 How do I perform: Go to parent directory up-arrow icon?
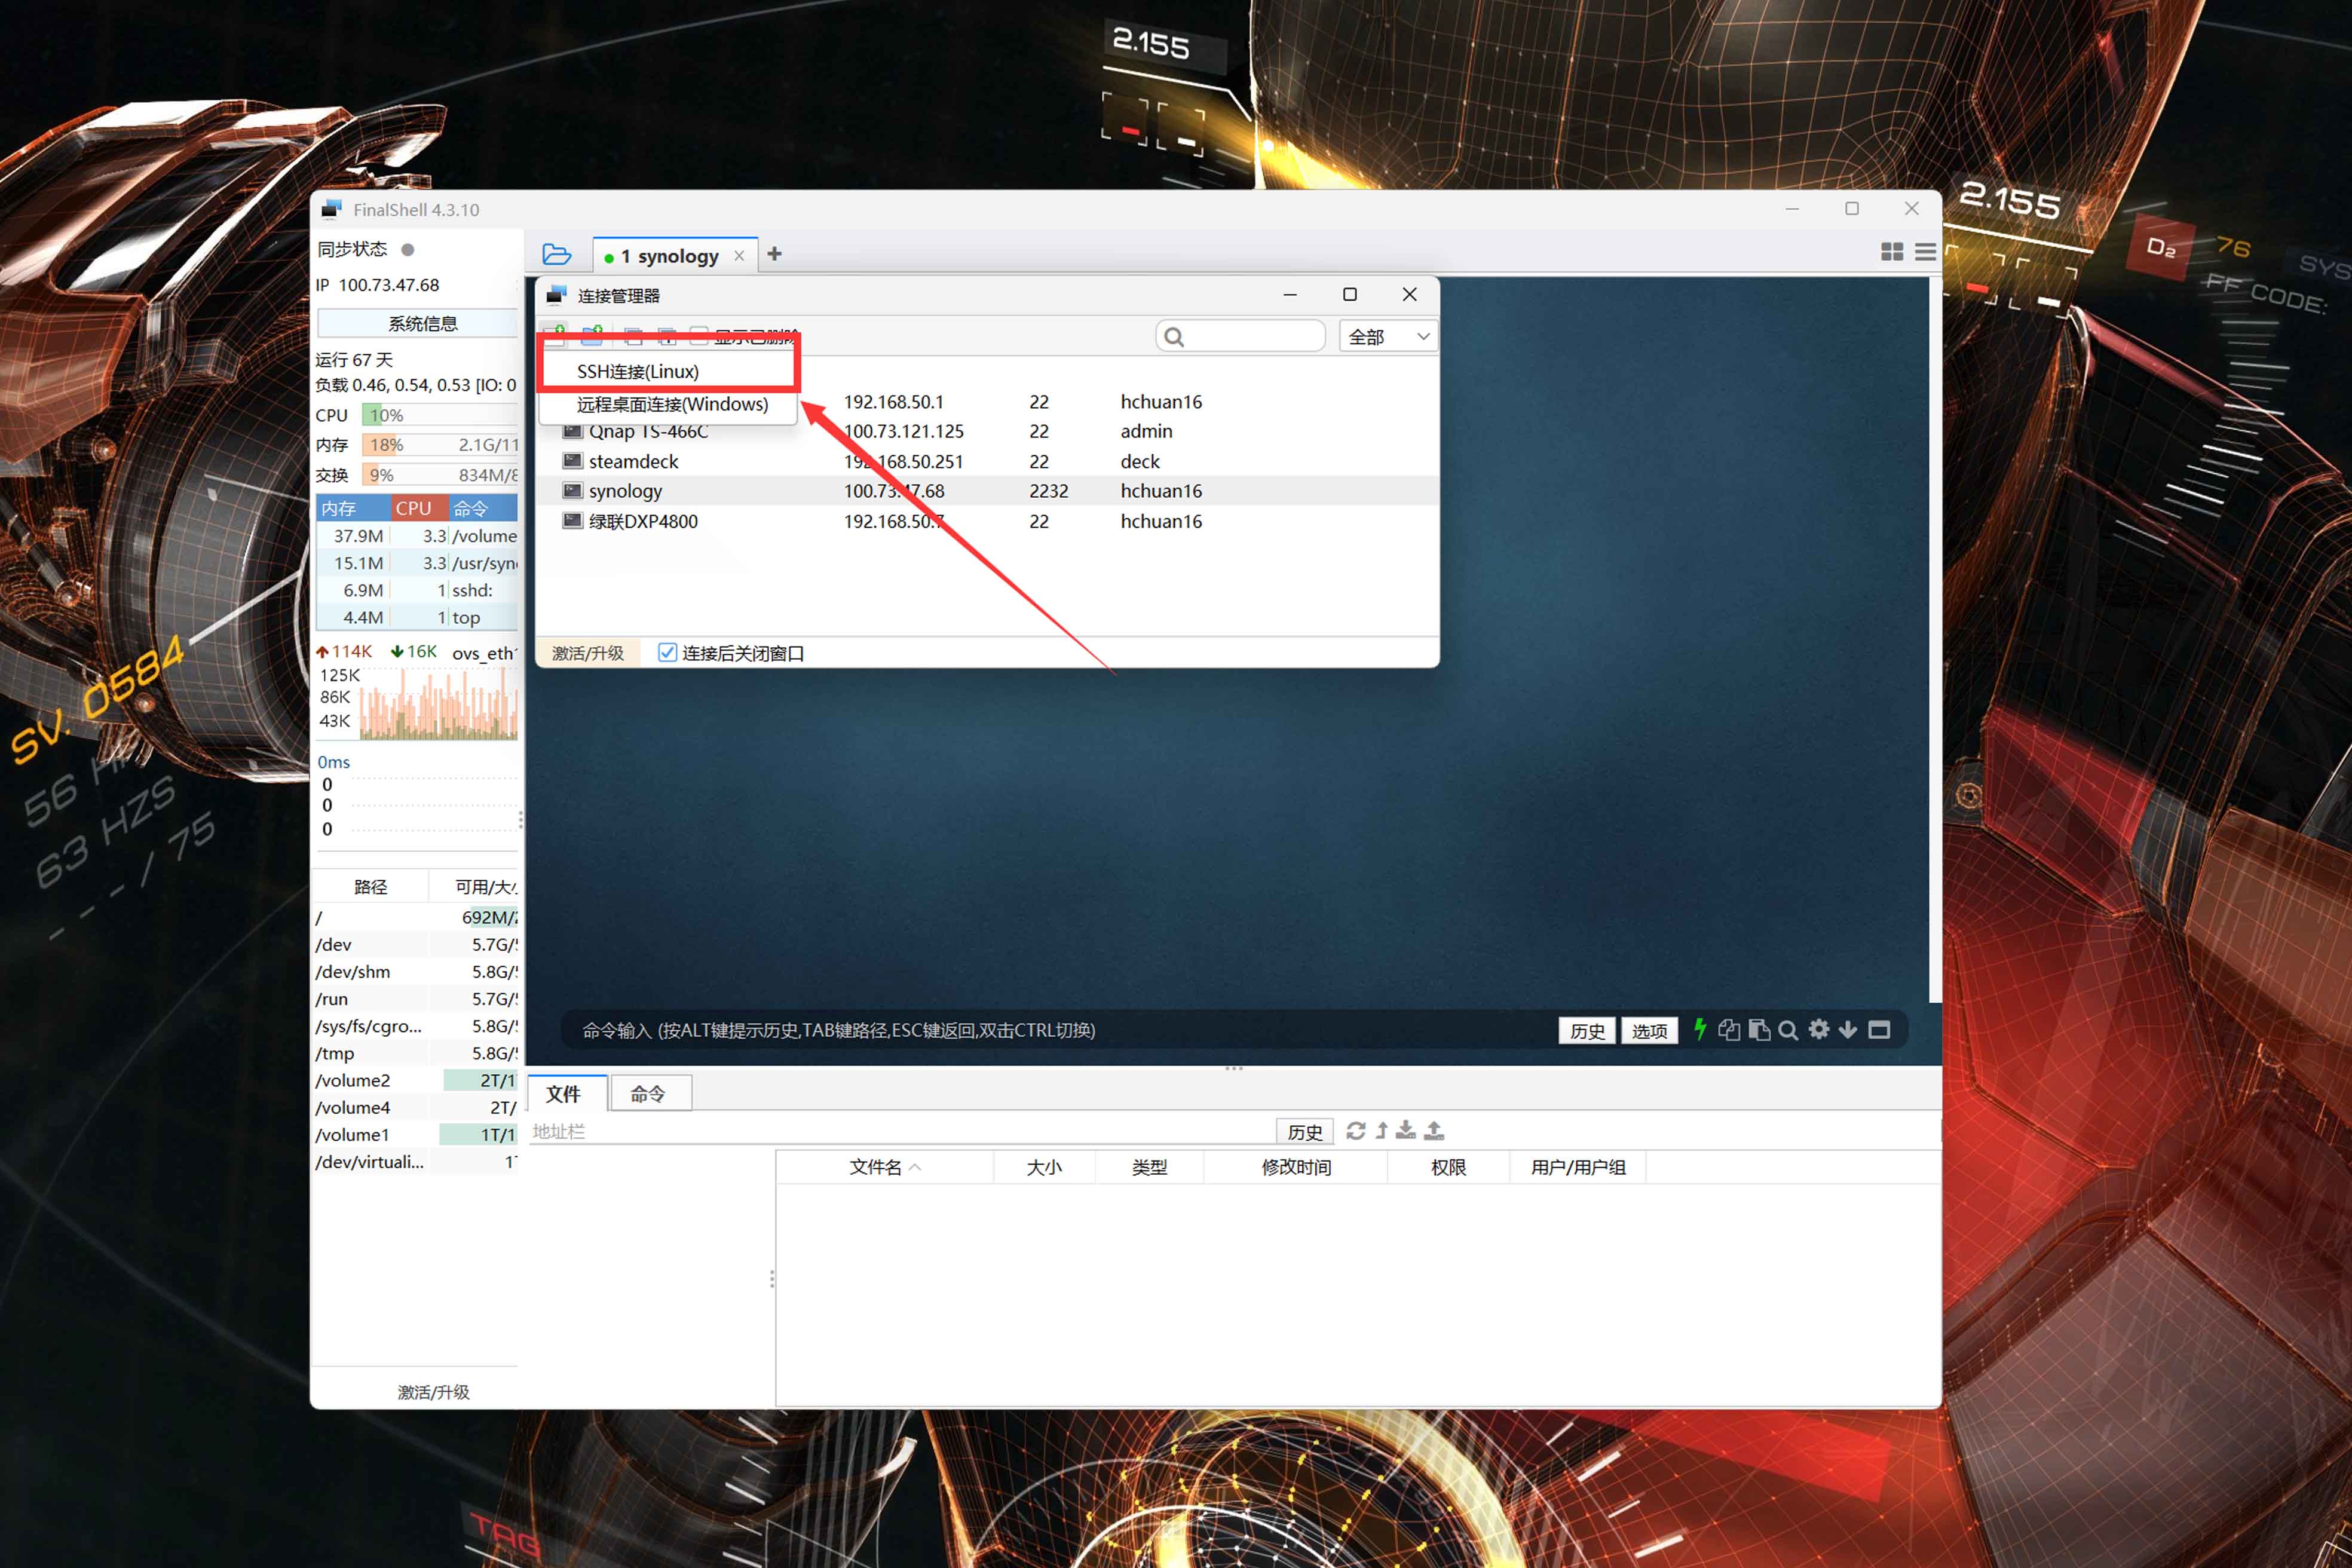(x=1382, y=1131)
